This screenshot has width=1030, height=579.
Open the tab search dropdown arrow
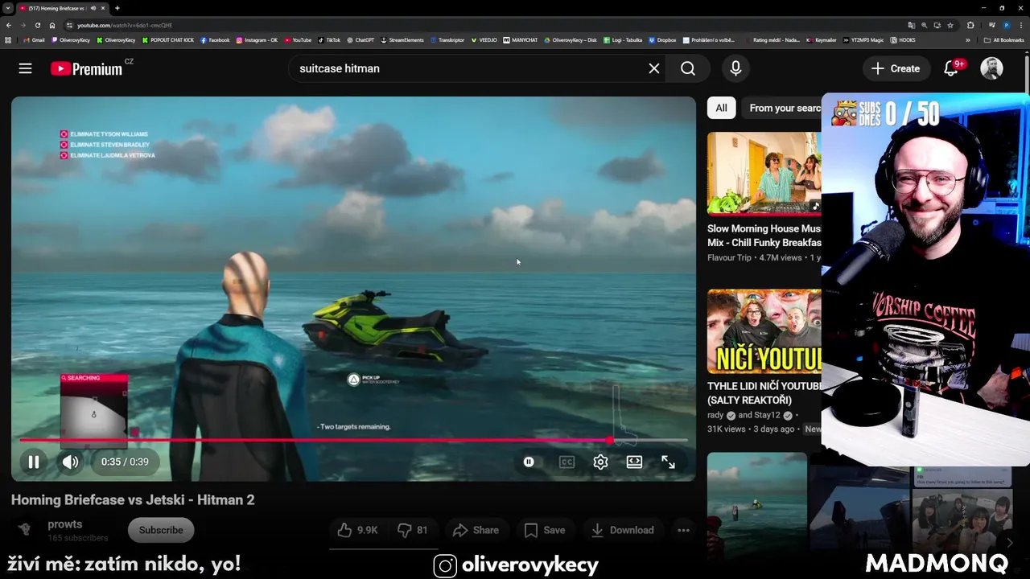7,8
